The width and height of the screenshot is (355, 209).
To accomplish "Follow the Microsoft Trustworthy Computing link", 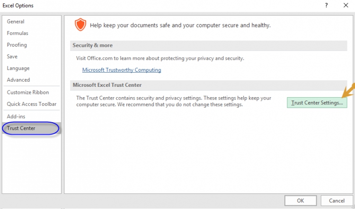I will [x=122, y=70].
